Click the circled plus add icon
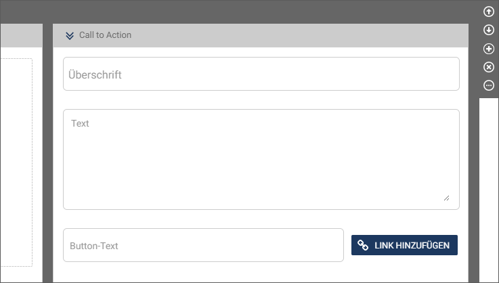This screenshot has height=283, width=499. click(488, 49)
